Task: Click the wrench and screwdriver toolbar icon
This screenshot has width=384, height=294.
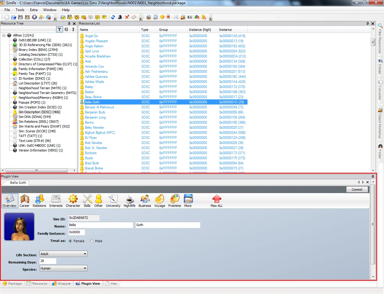Action: pos(176,17)
